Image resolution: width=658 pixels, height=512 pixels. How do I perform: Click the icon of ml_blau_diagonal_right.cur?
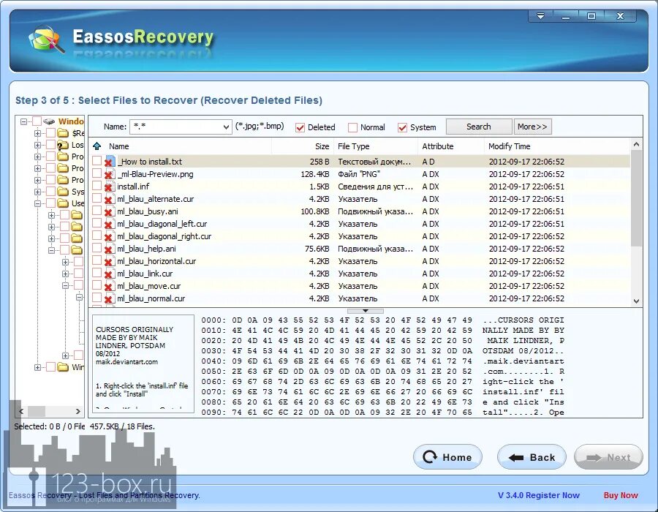coord(109,236)
